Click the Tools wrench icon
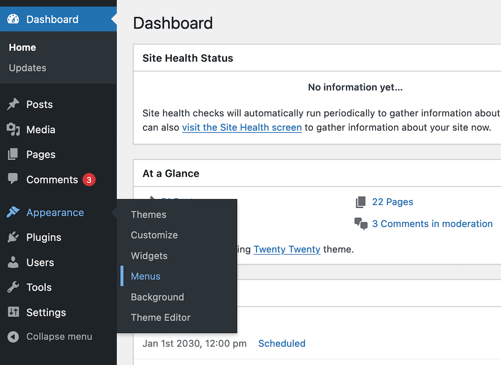 pyautogui.click(x=12, y=287)
